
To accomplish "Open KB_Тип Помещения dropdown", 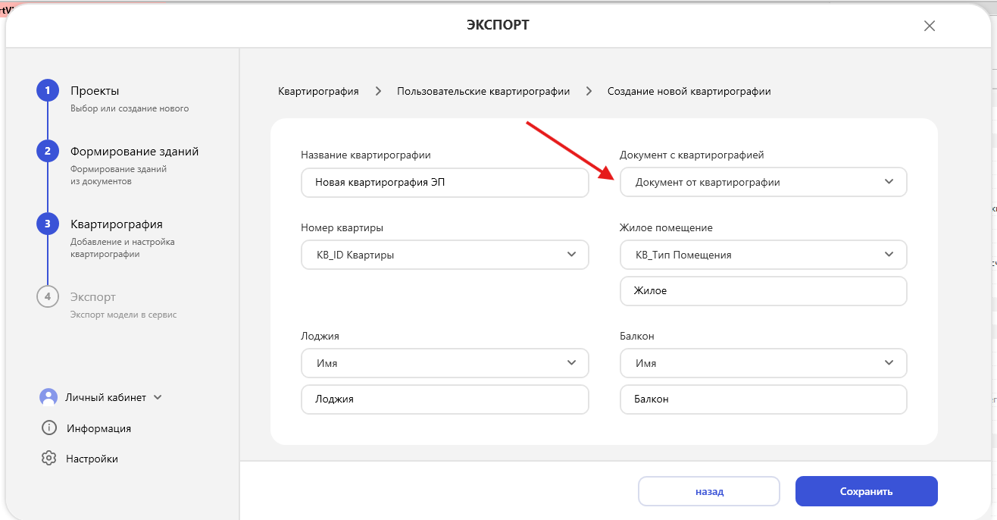I will coord(763,255).
